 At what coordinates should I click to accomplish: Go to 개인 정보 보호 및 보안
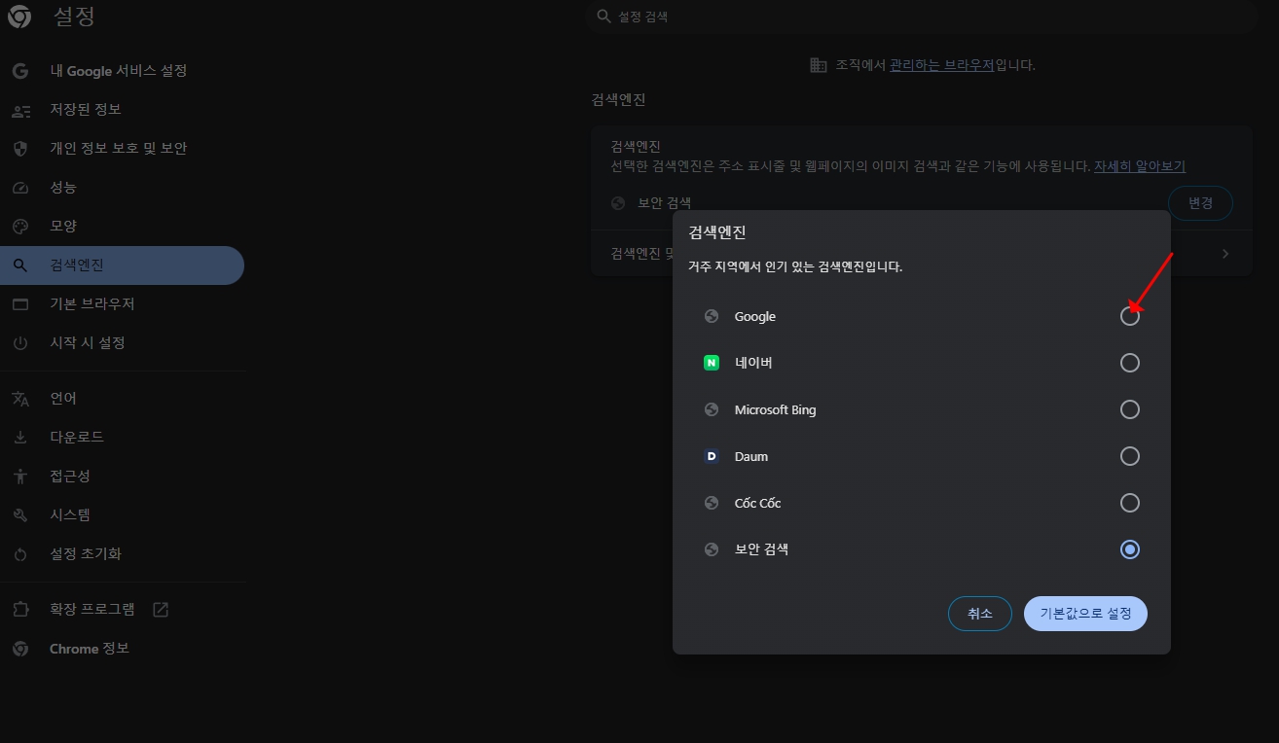click(122, 149)
